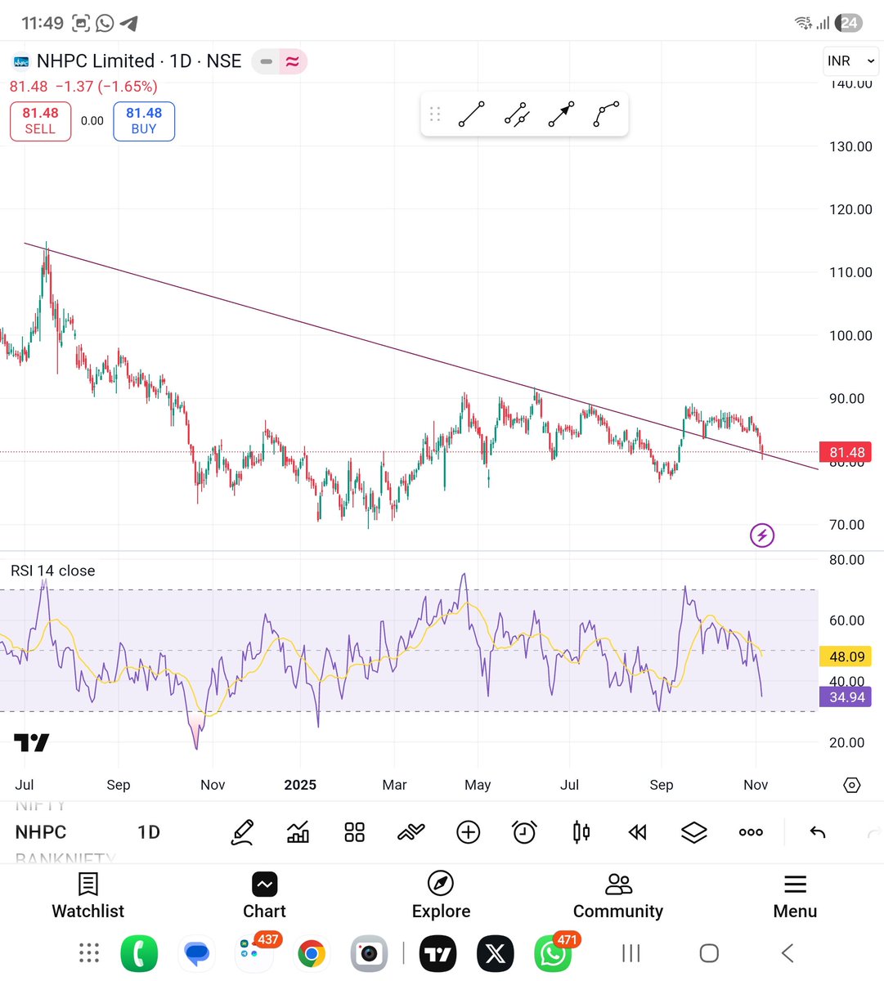Tap the 0.00 spread value

click(x=92, y=121)
